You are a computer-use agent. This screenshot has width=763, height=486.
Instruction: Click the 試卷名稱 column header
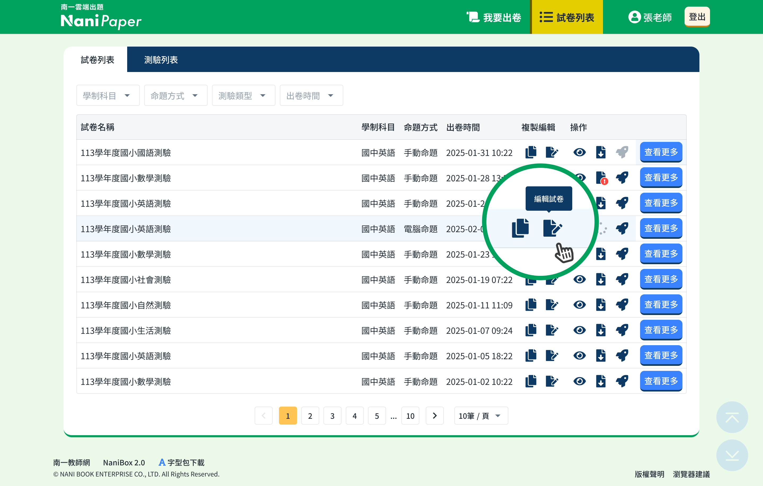tap(97, 127)
